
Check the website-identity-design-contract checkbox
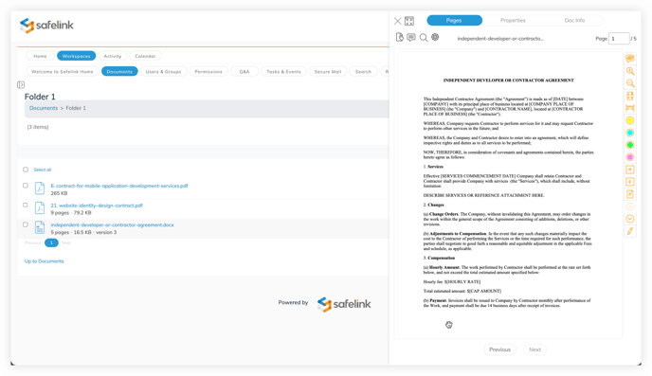pyautogui.click(x=26, y=206)
